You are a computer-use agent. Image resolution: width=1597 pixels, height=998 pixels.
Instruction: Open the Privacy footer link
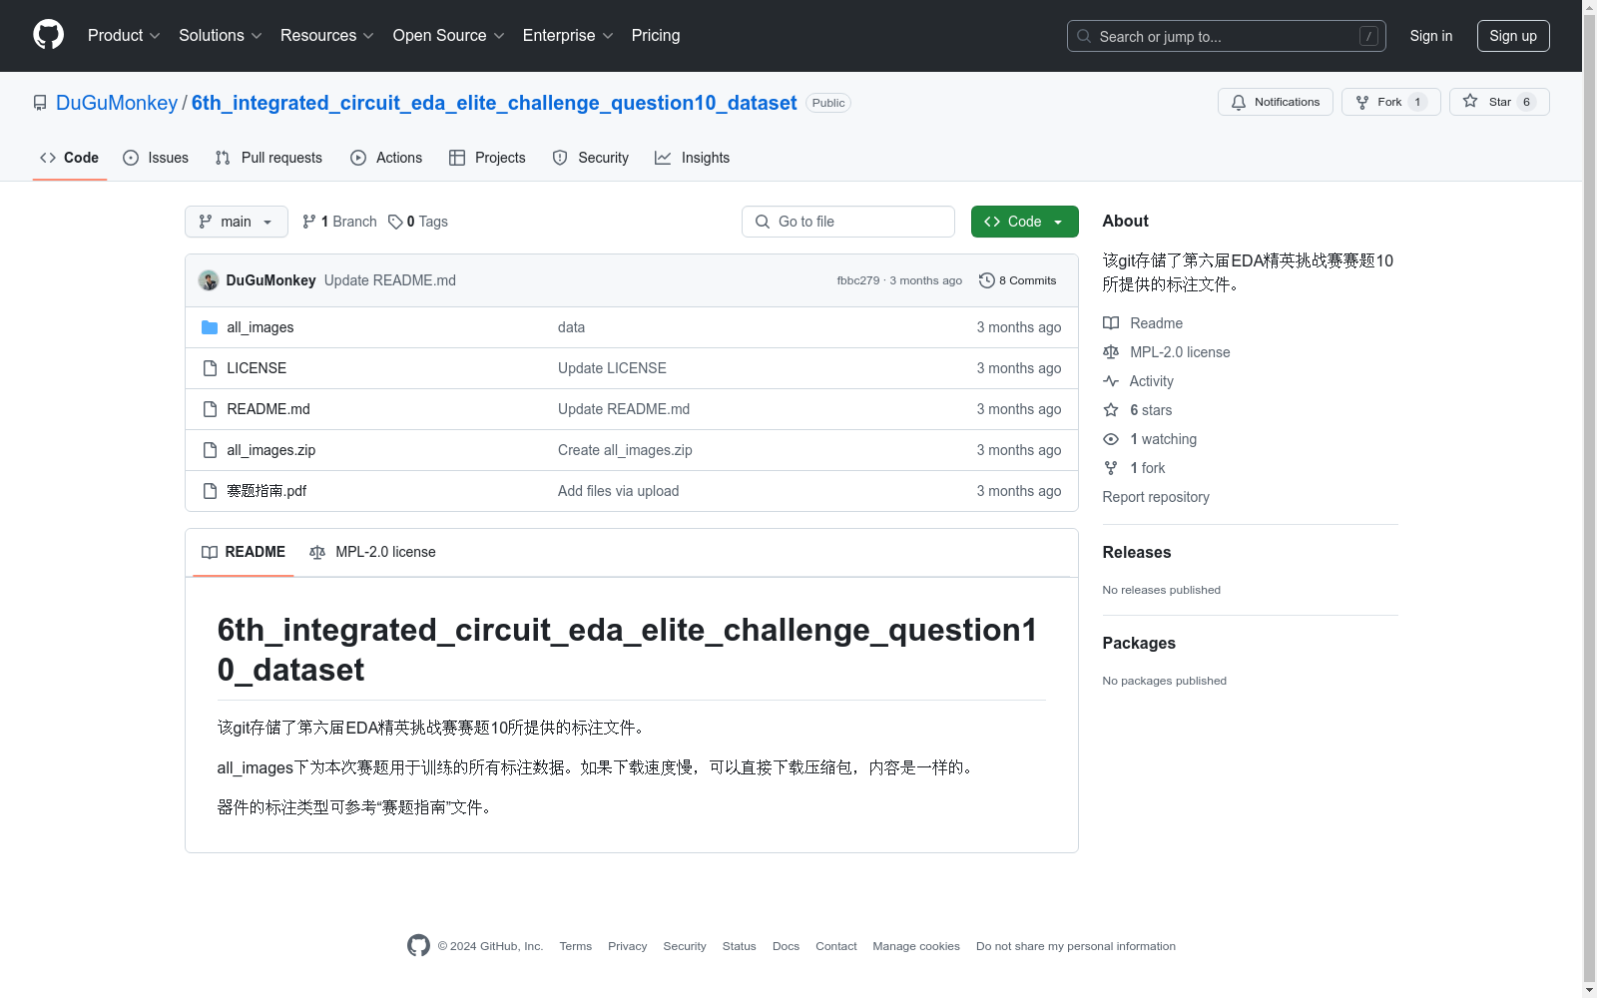click(627, 946)
